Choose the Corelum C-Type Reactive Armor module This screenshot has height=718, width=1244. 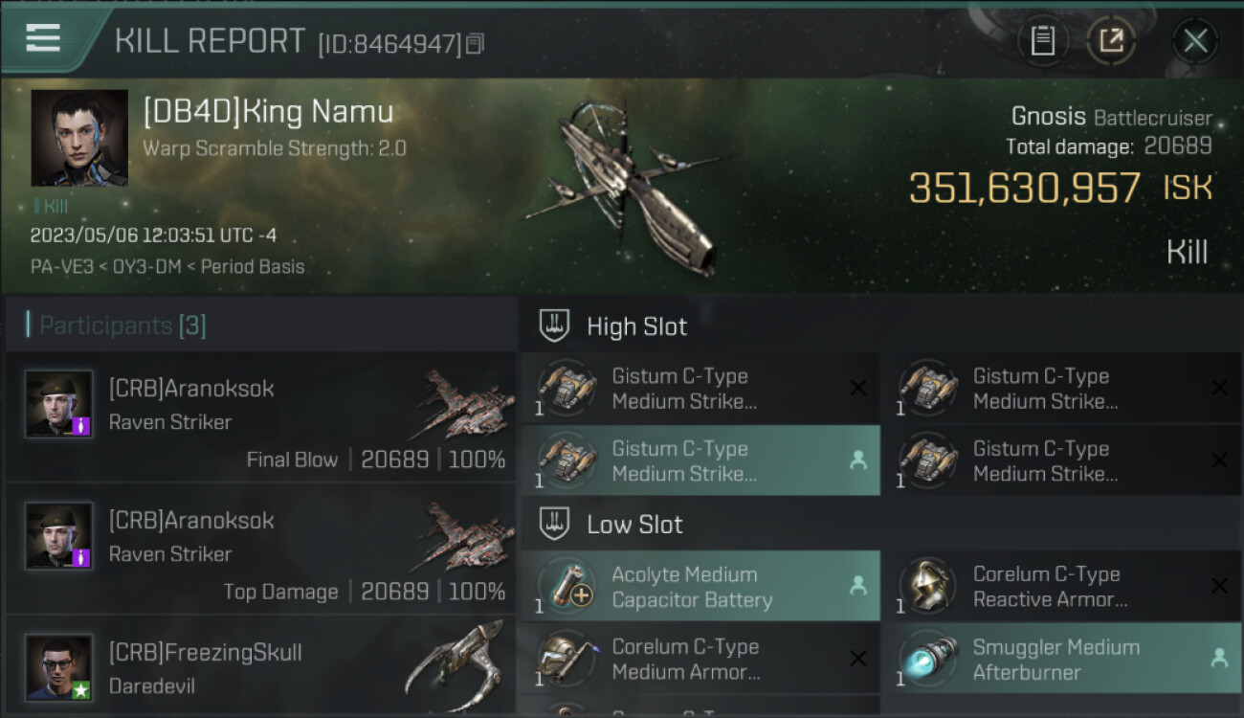[1062, 586]
